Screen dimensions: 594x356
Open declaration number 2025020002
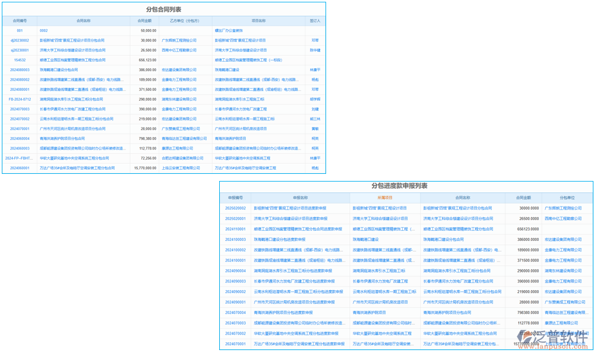coord(235,208)
